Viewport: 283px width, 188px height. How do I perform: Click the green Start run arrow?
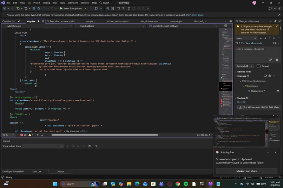[x=61, y=8]
